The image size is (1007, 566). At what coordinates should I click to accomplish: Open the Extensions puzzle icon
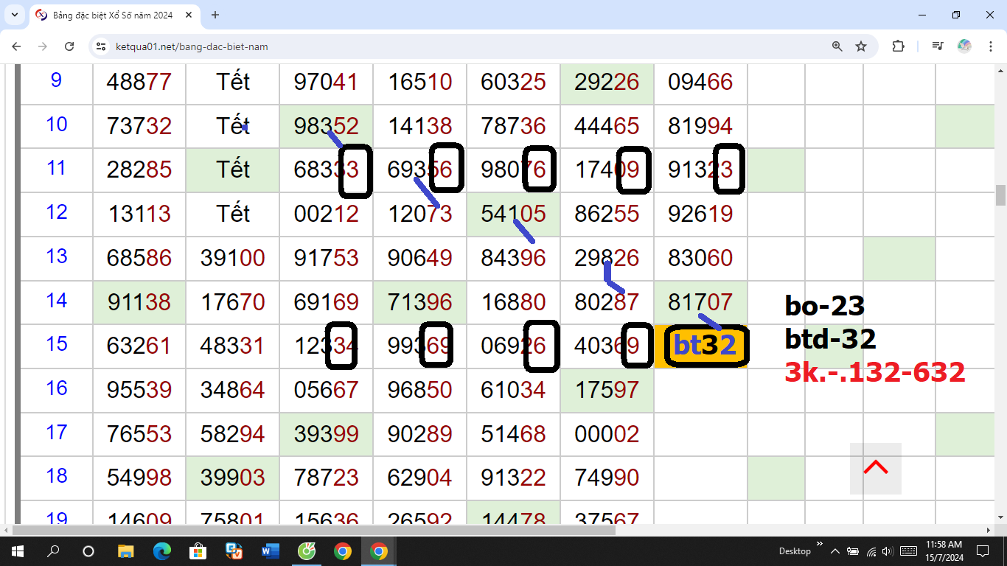(898, 46)
